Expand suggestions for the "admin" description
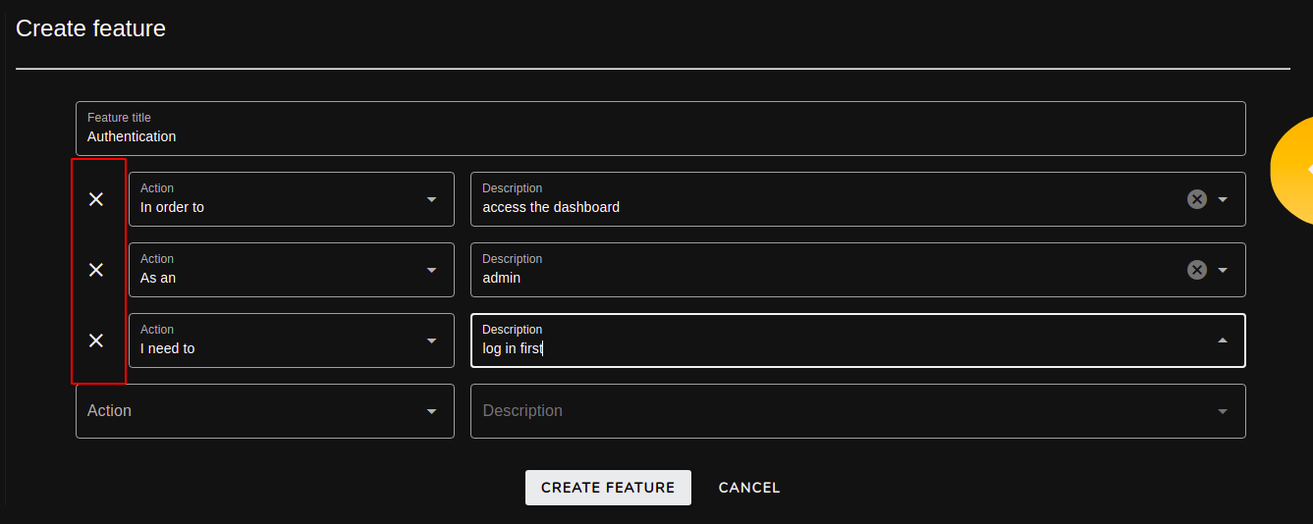The width and height of the screenshot is (1313, 524). [x=1223, y=270]
